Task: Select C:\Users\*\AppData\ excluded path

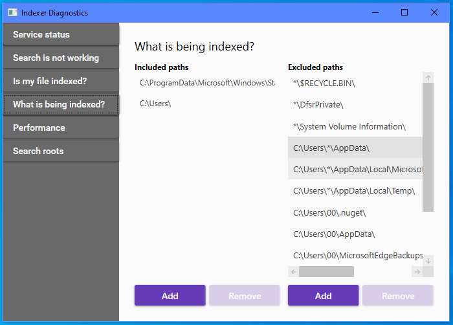Action: (x=355, y=148)
